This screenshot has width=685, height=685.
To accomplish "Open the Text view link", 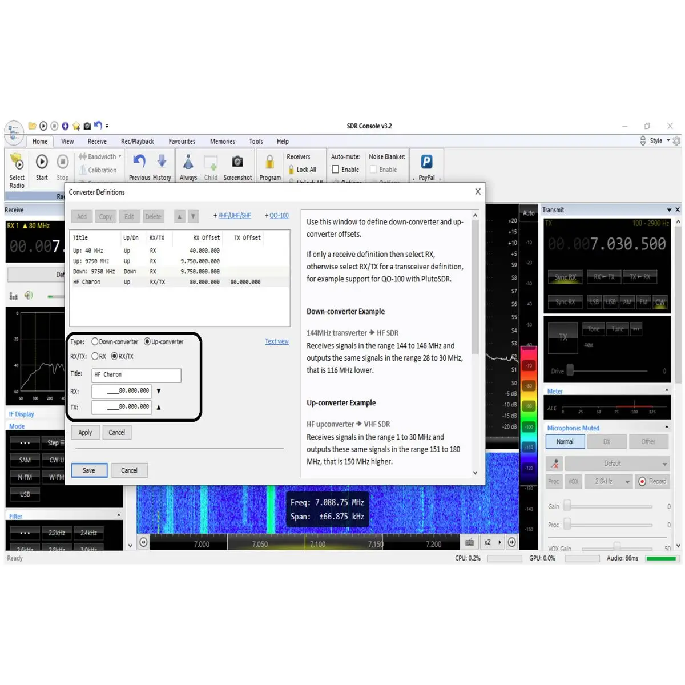I will 277,341.
